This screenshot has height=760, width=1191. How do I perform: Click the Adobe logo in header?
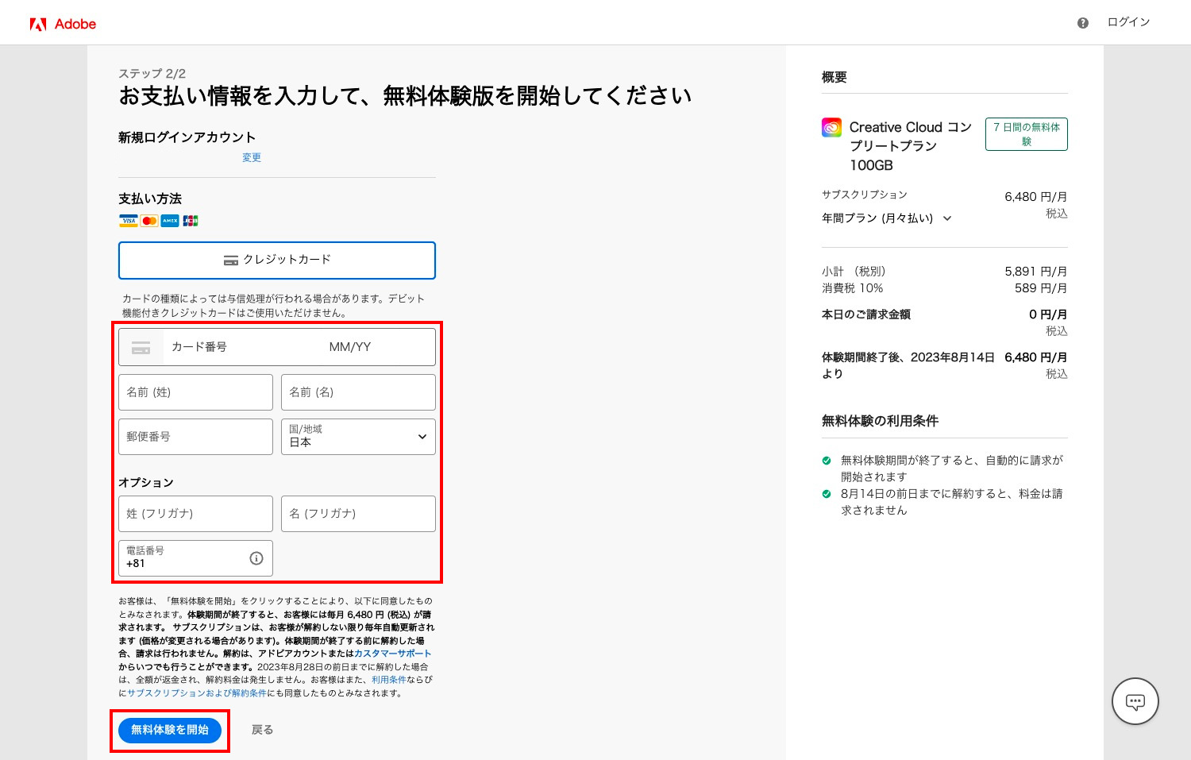coord(63,24)
